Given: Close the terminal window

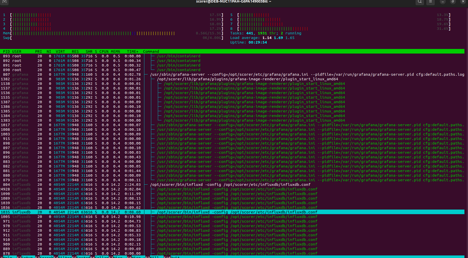Looking at the screenshot, I should pos(463,2).
